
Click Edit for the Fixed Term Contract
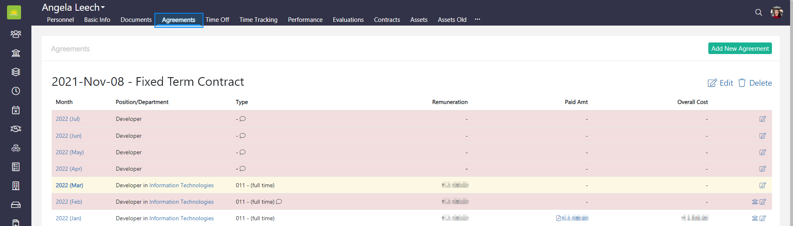pyautogui.click(x=720, y=83)
